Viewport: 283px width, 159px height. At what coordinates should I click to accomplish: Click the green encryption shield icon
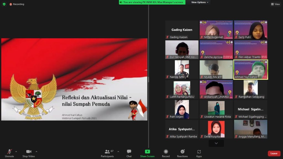click(x=4, y=4)
